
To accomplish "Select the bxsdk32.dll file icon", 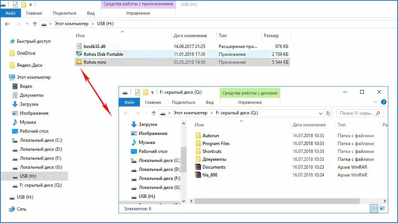I will [79, 46].
